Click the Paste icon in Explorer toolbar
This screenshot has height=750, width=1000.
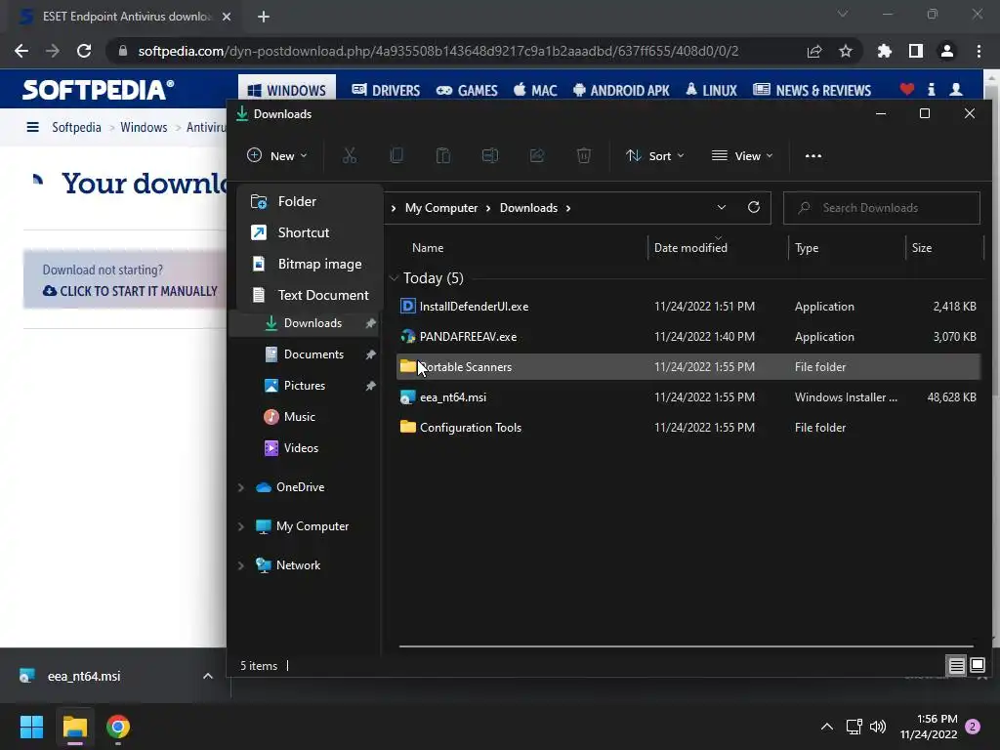pyautogui.click(x=443, y=155)
